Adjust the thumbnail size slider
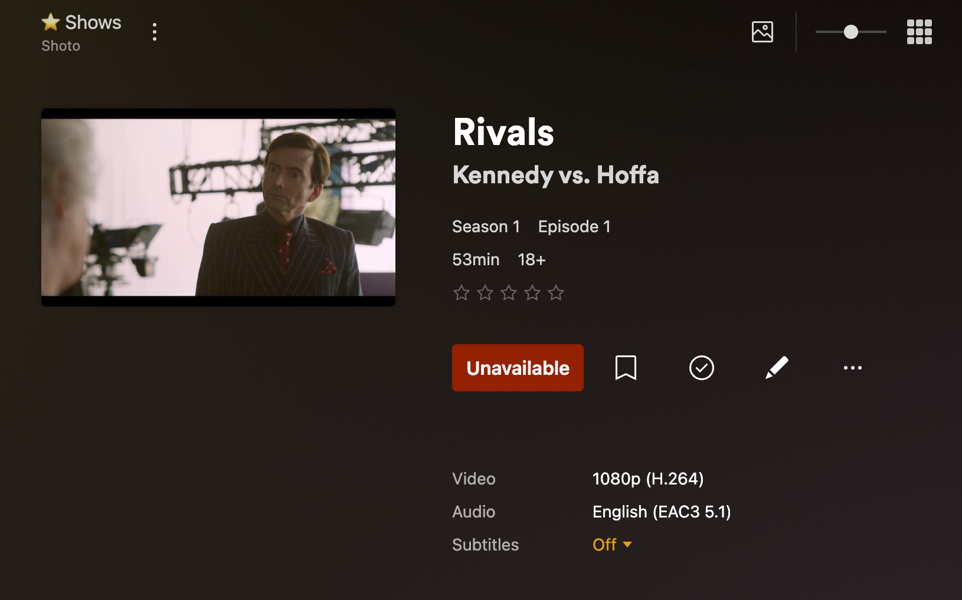Screen dimensions: 962x600 (x=850, y=32)
